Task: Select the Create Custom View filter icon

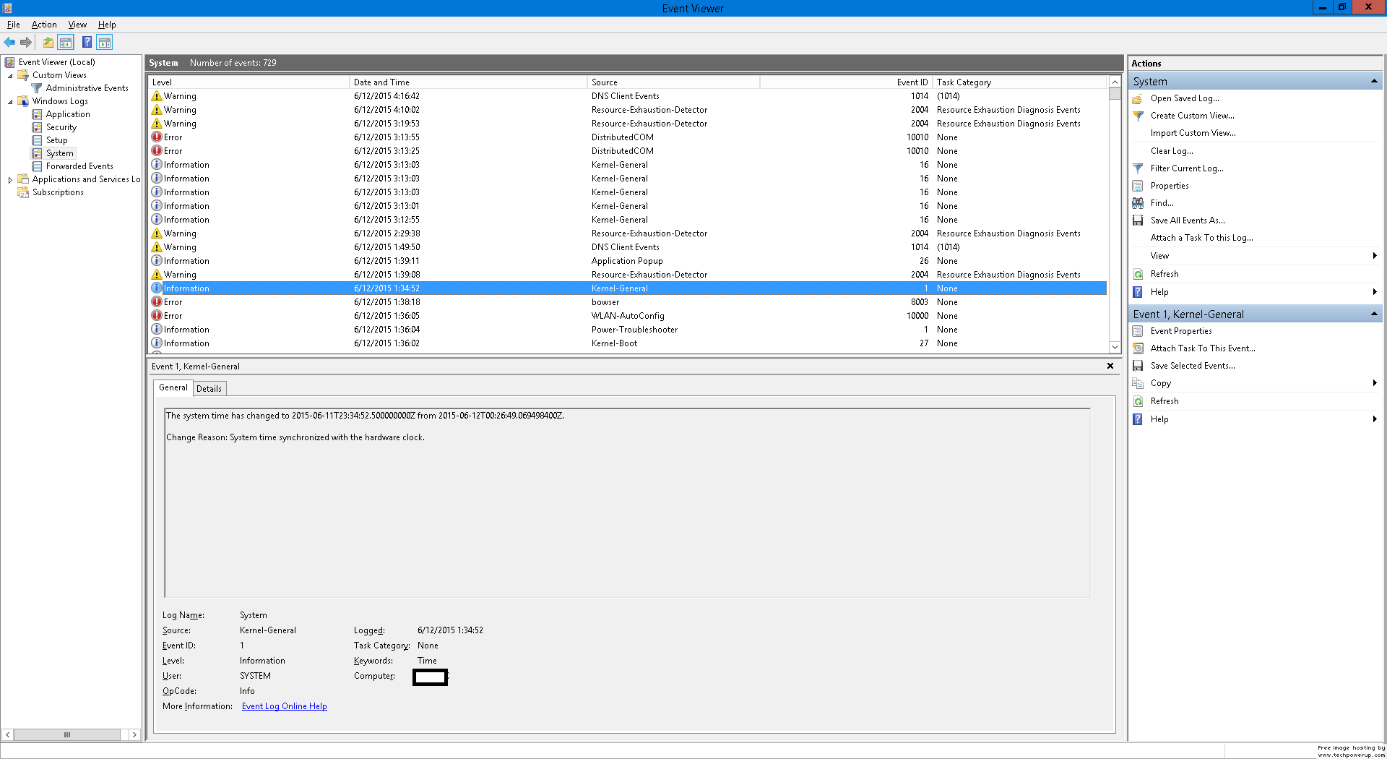Action: click(1138, 116)
